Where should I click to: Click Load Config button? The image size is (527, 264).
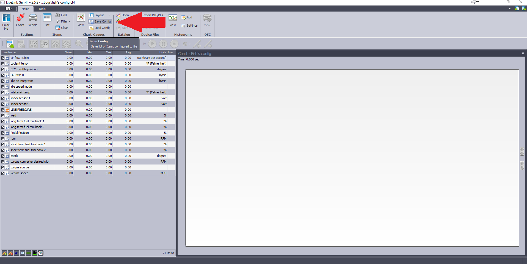point(100,28)
